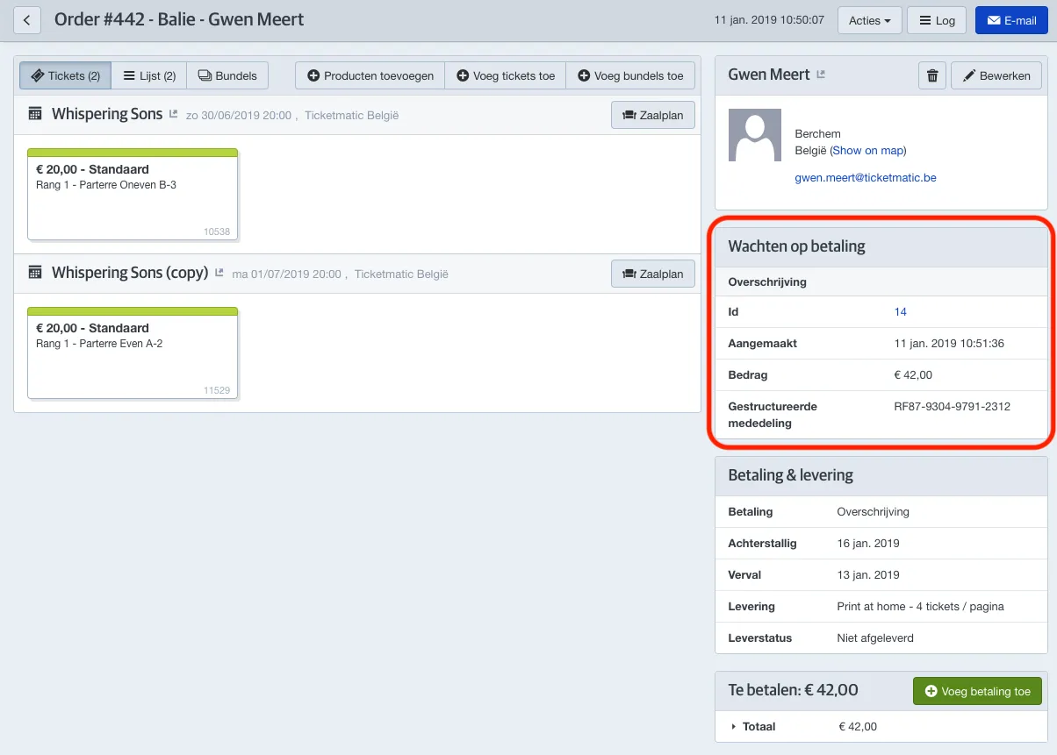This screenshot has width=1057, height=755.
Task: Open external link icon next to Whispering Sons
Action: tap(173, 114)
